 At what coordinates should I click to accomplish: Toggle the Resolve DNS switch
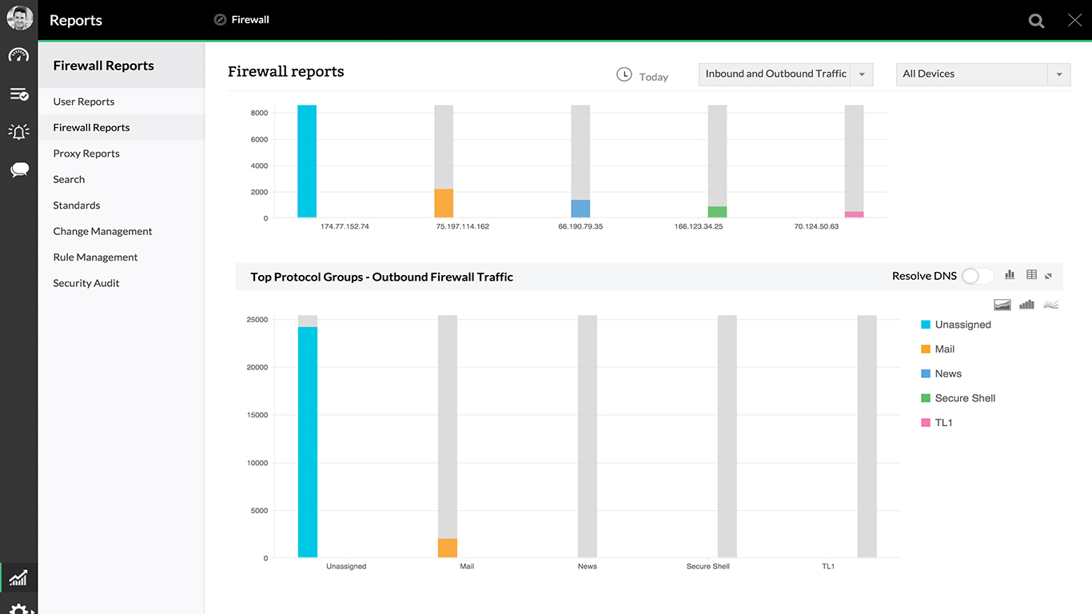coord(977,276)
